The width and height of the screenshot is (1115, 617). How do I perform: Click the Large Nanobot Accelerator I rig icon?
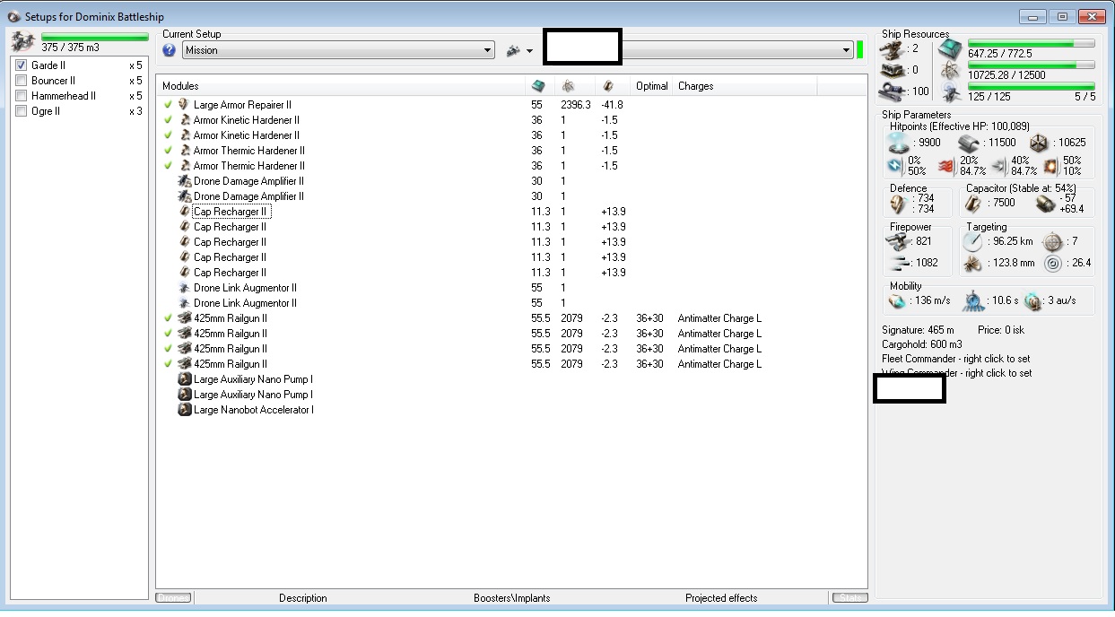coord(185,410)
